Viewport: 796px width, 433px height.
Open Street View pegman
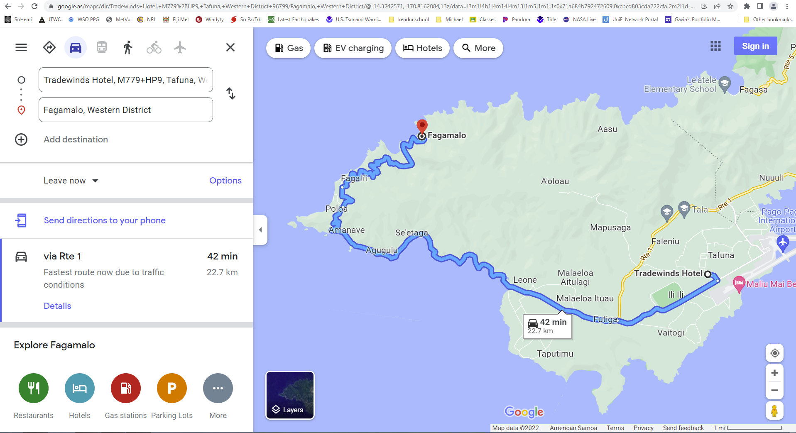pos(774,411)
